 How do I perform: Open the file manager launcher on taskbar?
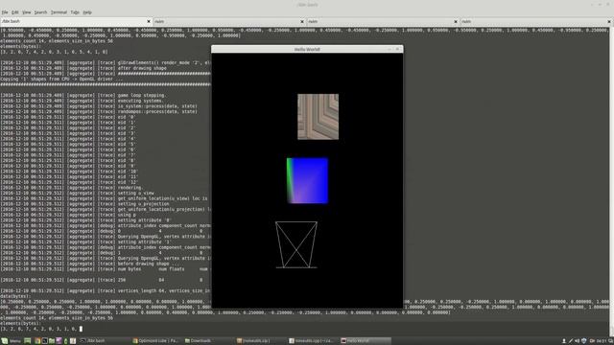click(x=52, y=341)
